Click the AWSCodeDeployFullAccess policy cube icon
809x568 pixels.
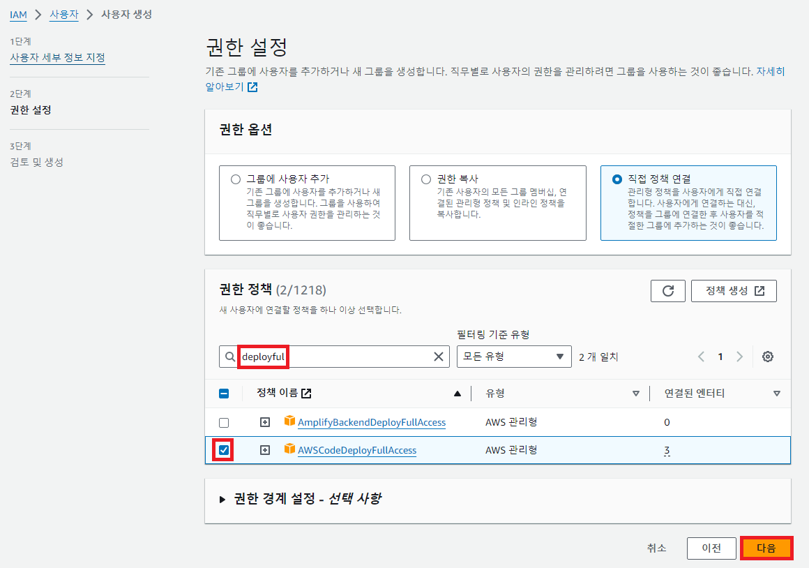pos(289,449)
